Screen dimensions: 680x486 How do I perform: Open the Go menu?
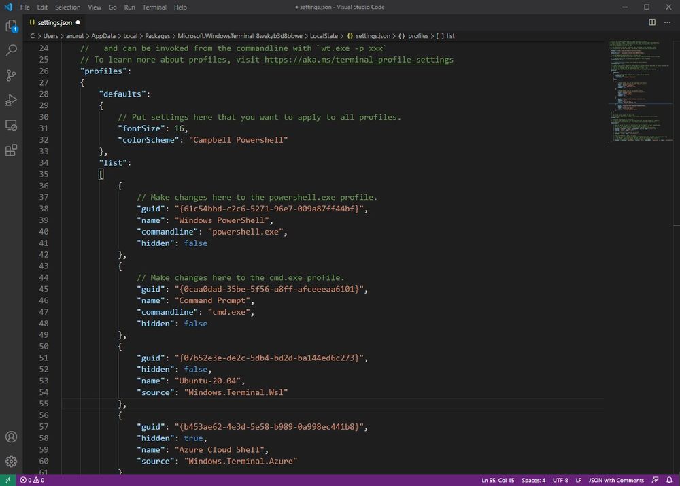(112, 7)
